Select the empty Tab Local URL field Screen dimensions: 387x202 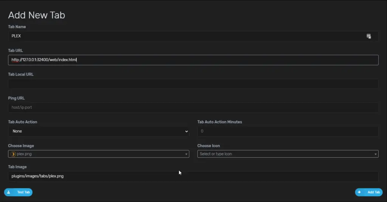(x=193, y=83)
